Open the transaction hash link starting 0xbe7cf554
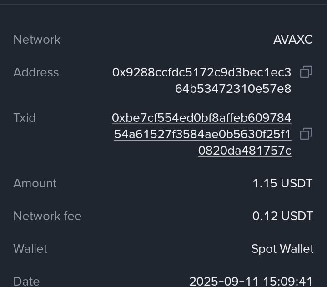Image resolution: width=327 pixels, height=287 pixels. point(201,118)
